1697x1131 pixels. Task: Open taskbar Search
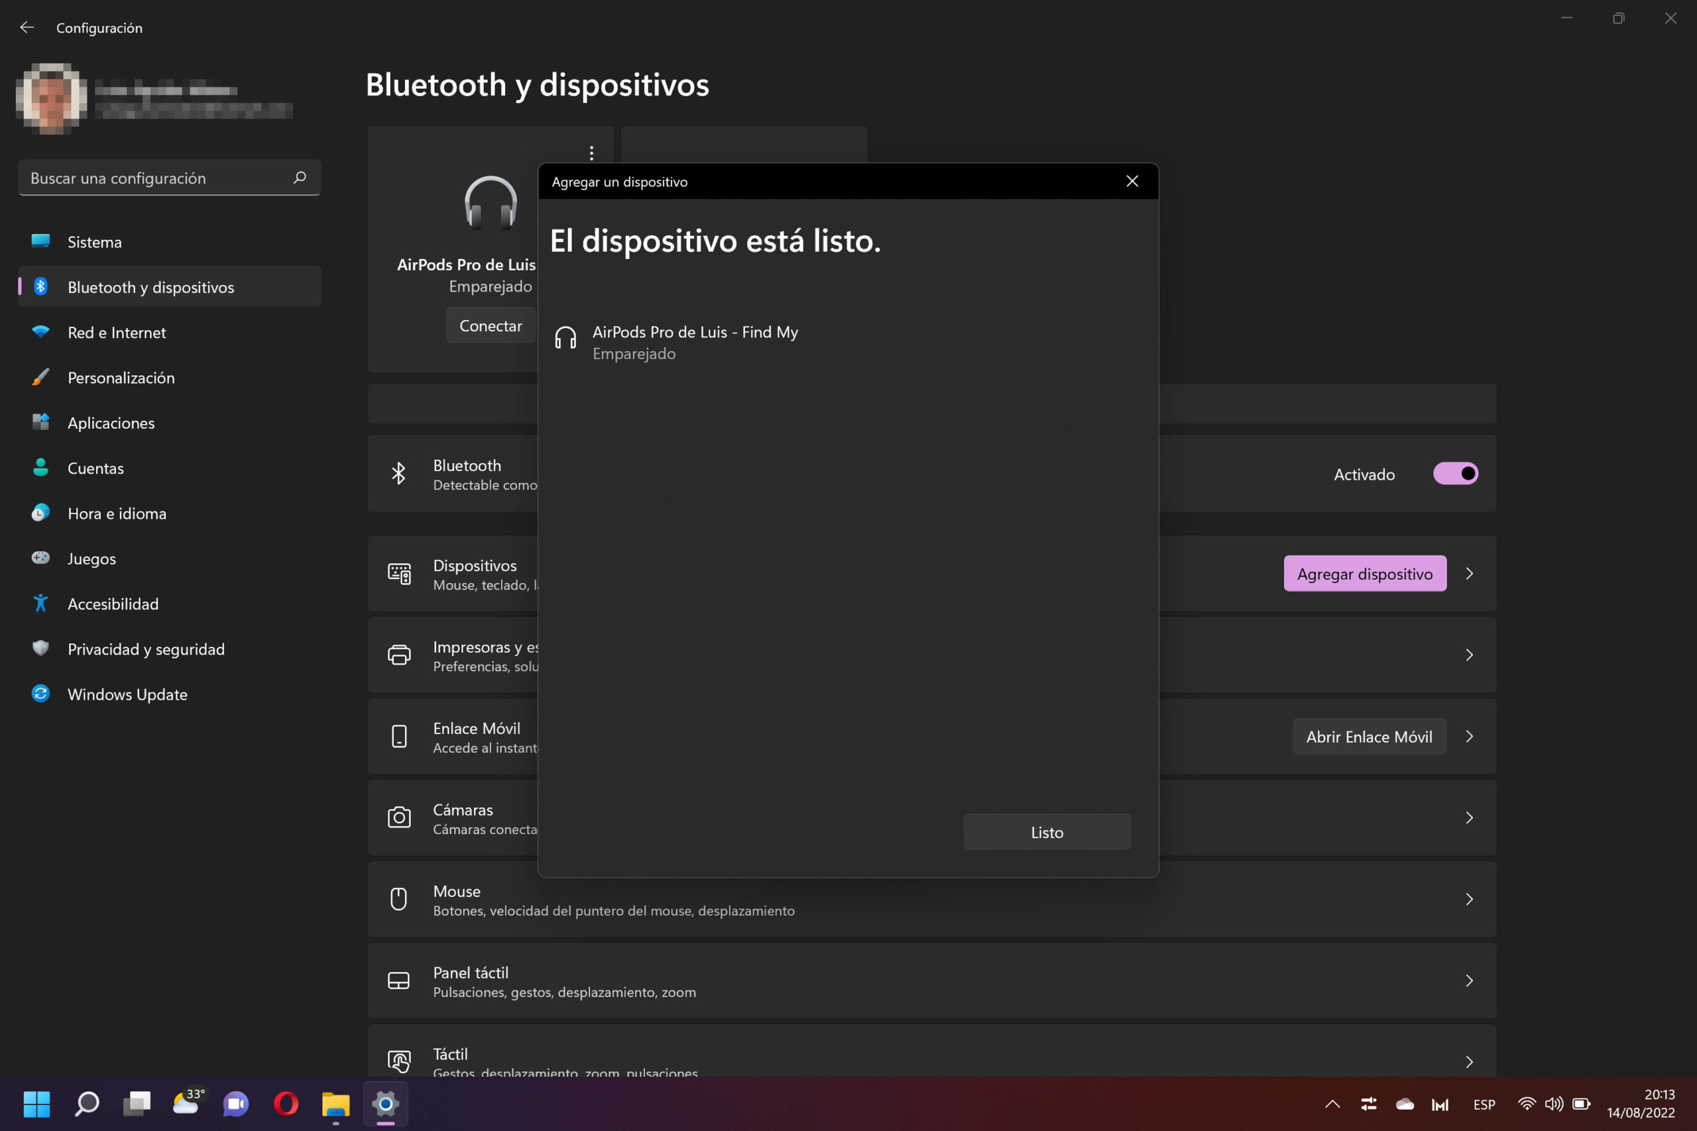pyautogui.click(x=88, y=1104)
